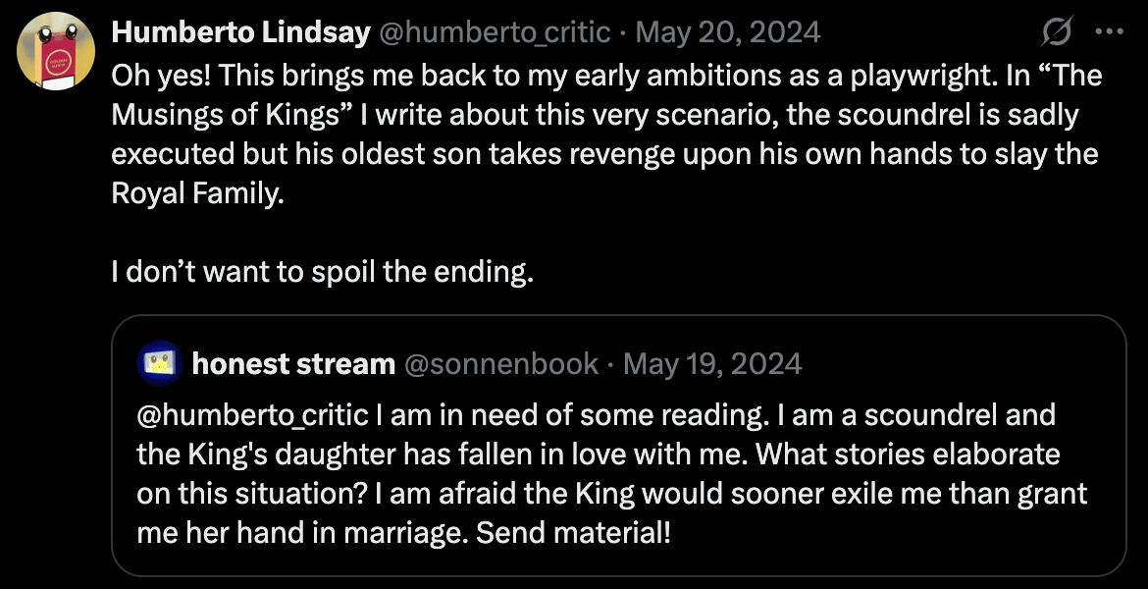
Task: Open Humberto Lindsay's profile avatar
Action: click(56, 50)
